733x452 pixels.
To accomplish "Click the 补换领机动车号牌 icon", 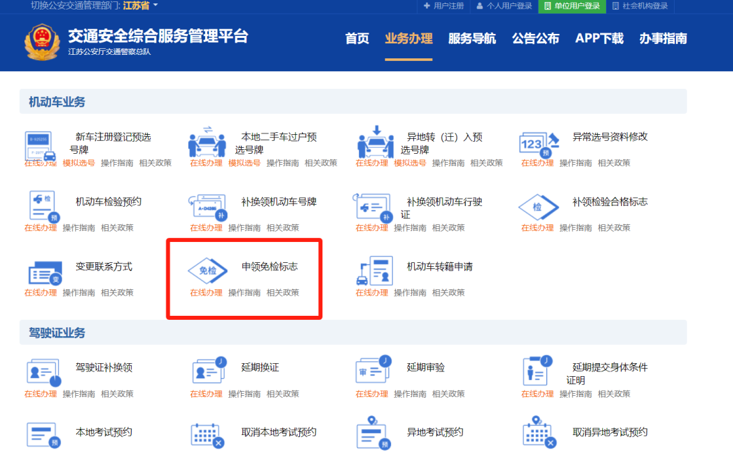I will pyautogui.click(x=207, y=206).
